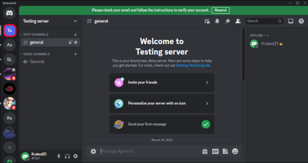Open Testing server dropdown menu
The width and height of the screenshot is (308, 163).
coord(75,21)
